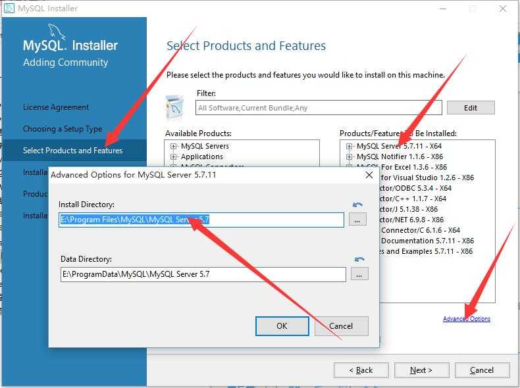Image resolution: width=520 pixels, height=388 pixels.
Task: Close the Advanced Options dialog with X
Action: pos(369,175)
